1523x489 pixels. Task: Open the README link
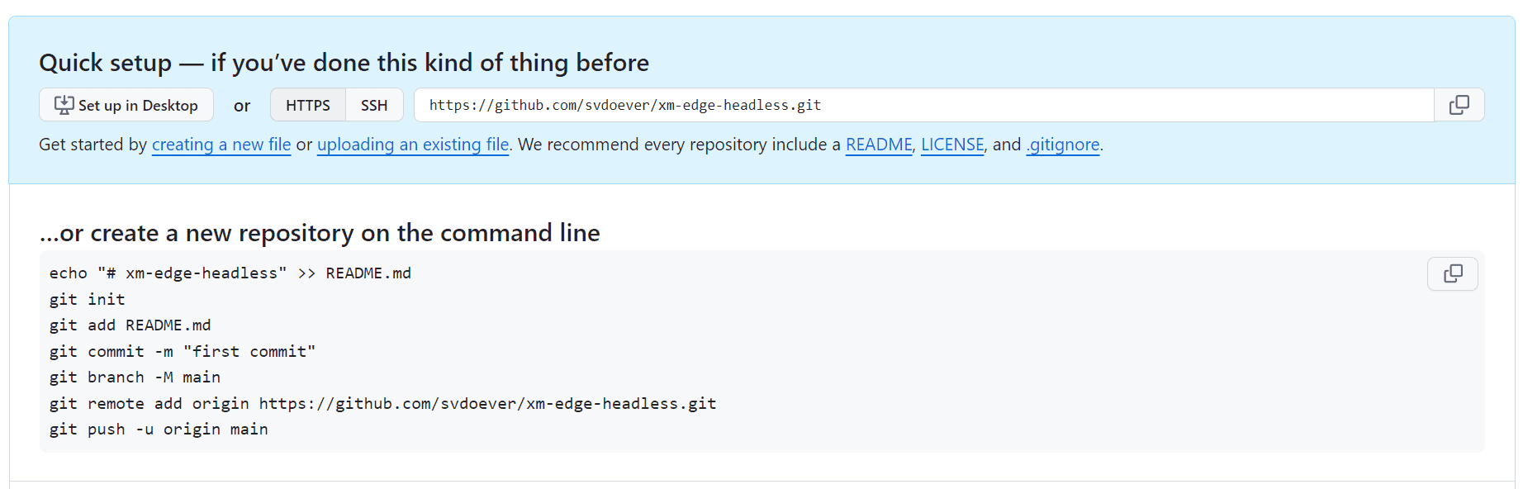point(879,145)
